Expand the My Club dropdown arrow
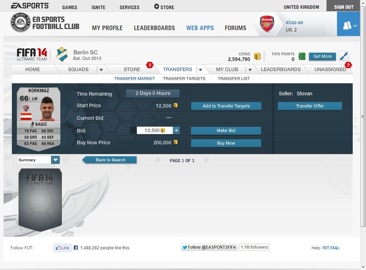The height and width of the screenshot is (270, 366). [250, 70]
